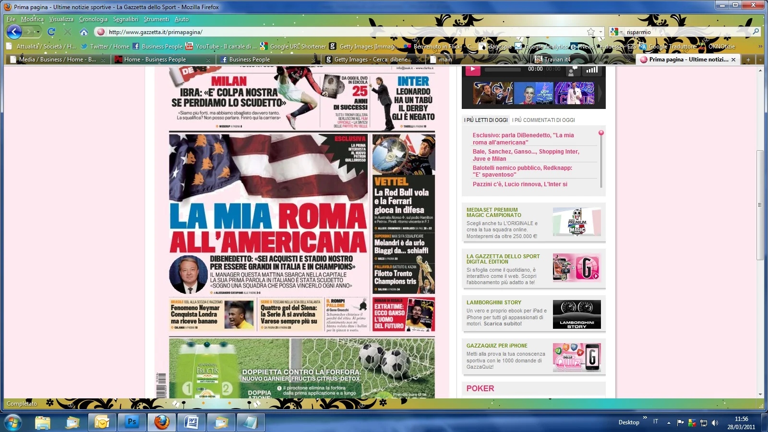Go to the Firefox home page icon

pos(84,32)
